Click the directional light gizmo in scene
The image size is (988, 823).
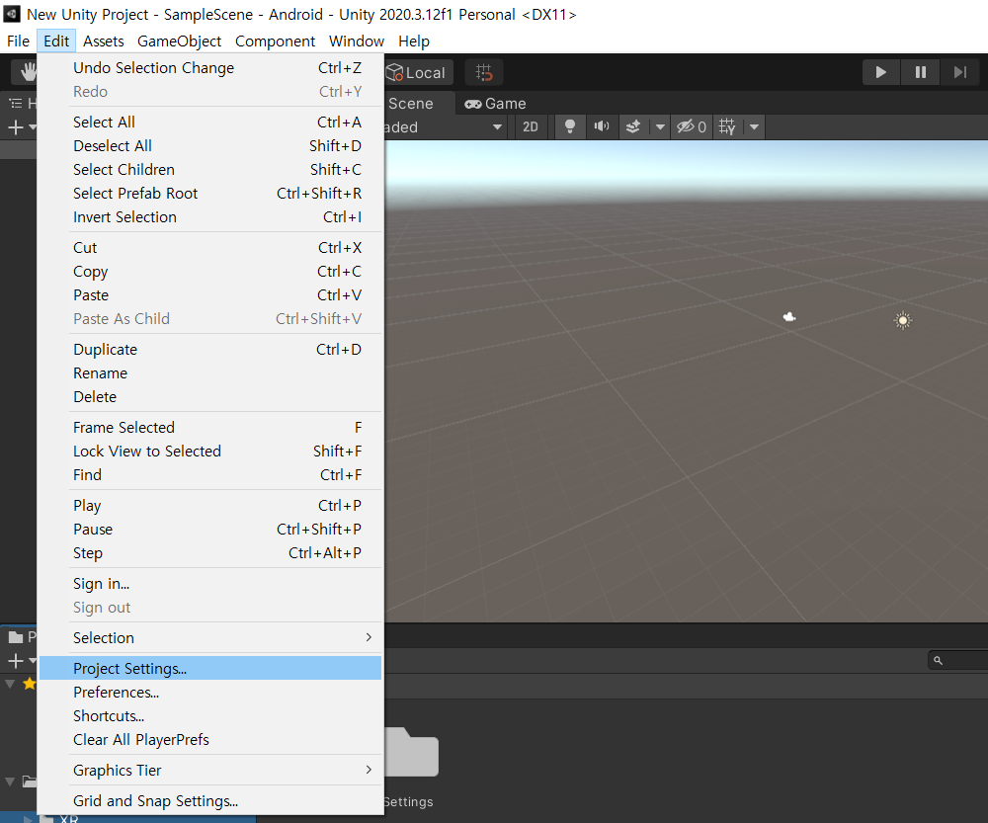click(902, 321)
